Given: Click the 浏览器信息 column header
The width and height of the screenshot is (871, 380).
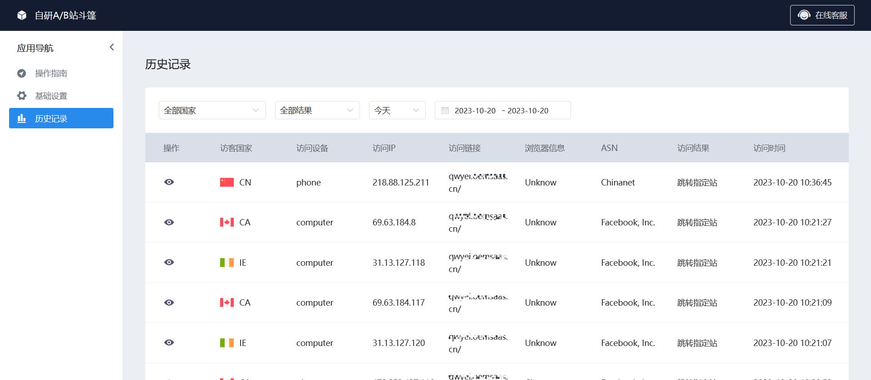Looking at the screenshot, I should click(x=545, y=148).
